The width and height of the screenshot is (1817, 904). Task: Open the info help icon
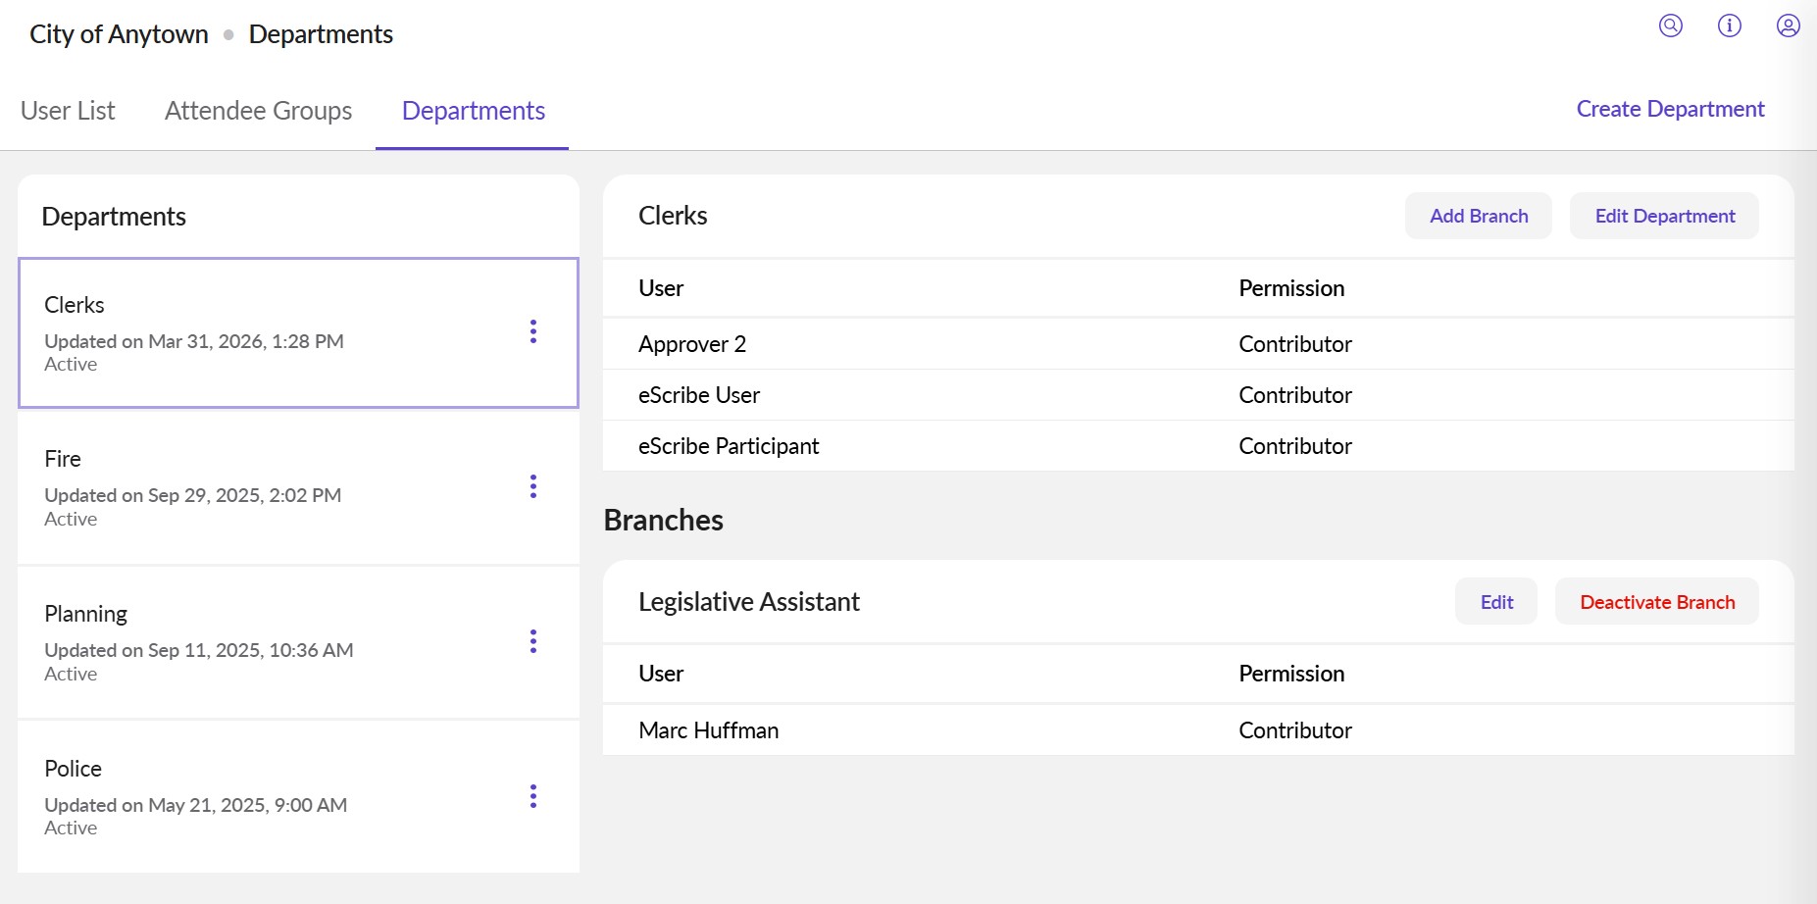[1729, 26]
